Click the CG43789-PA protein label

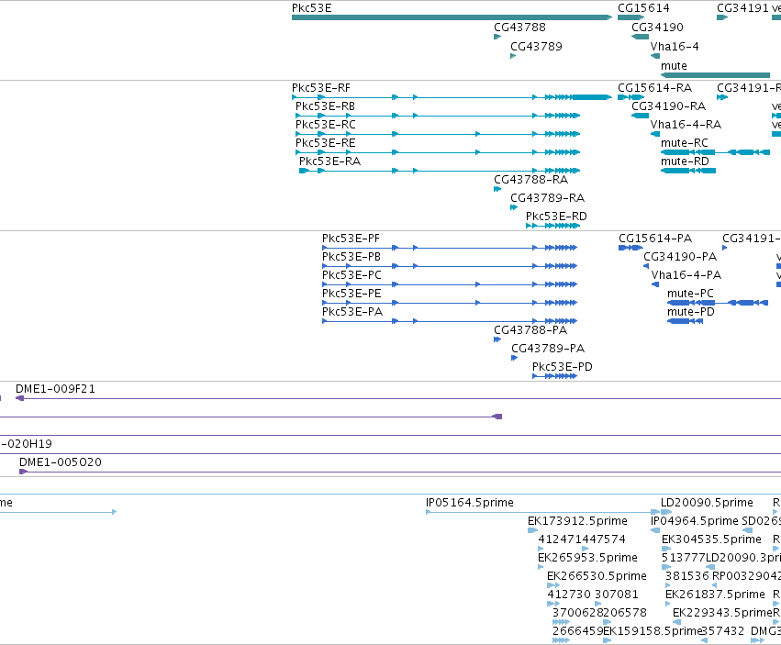coord(548,349)
